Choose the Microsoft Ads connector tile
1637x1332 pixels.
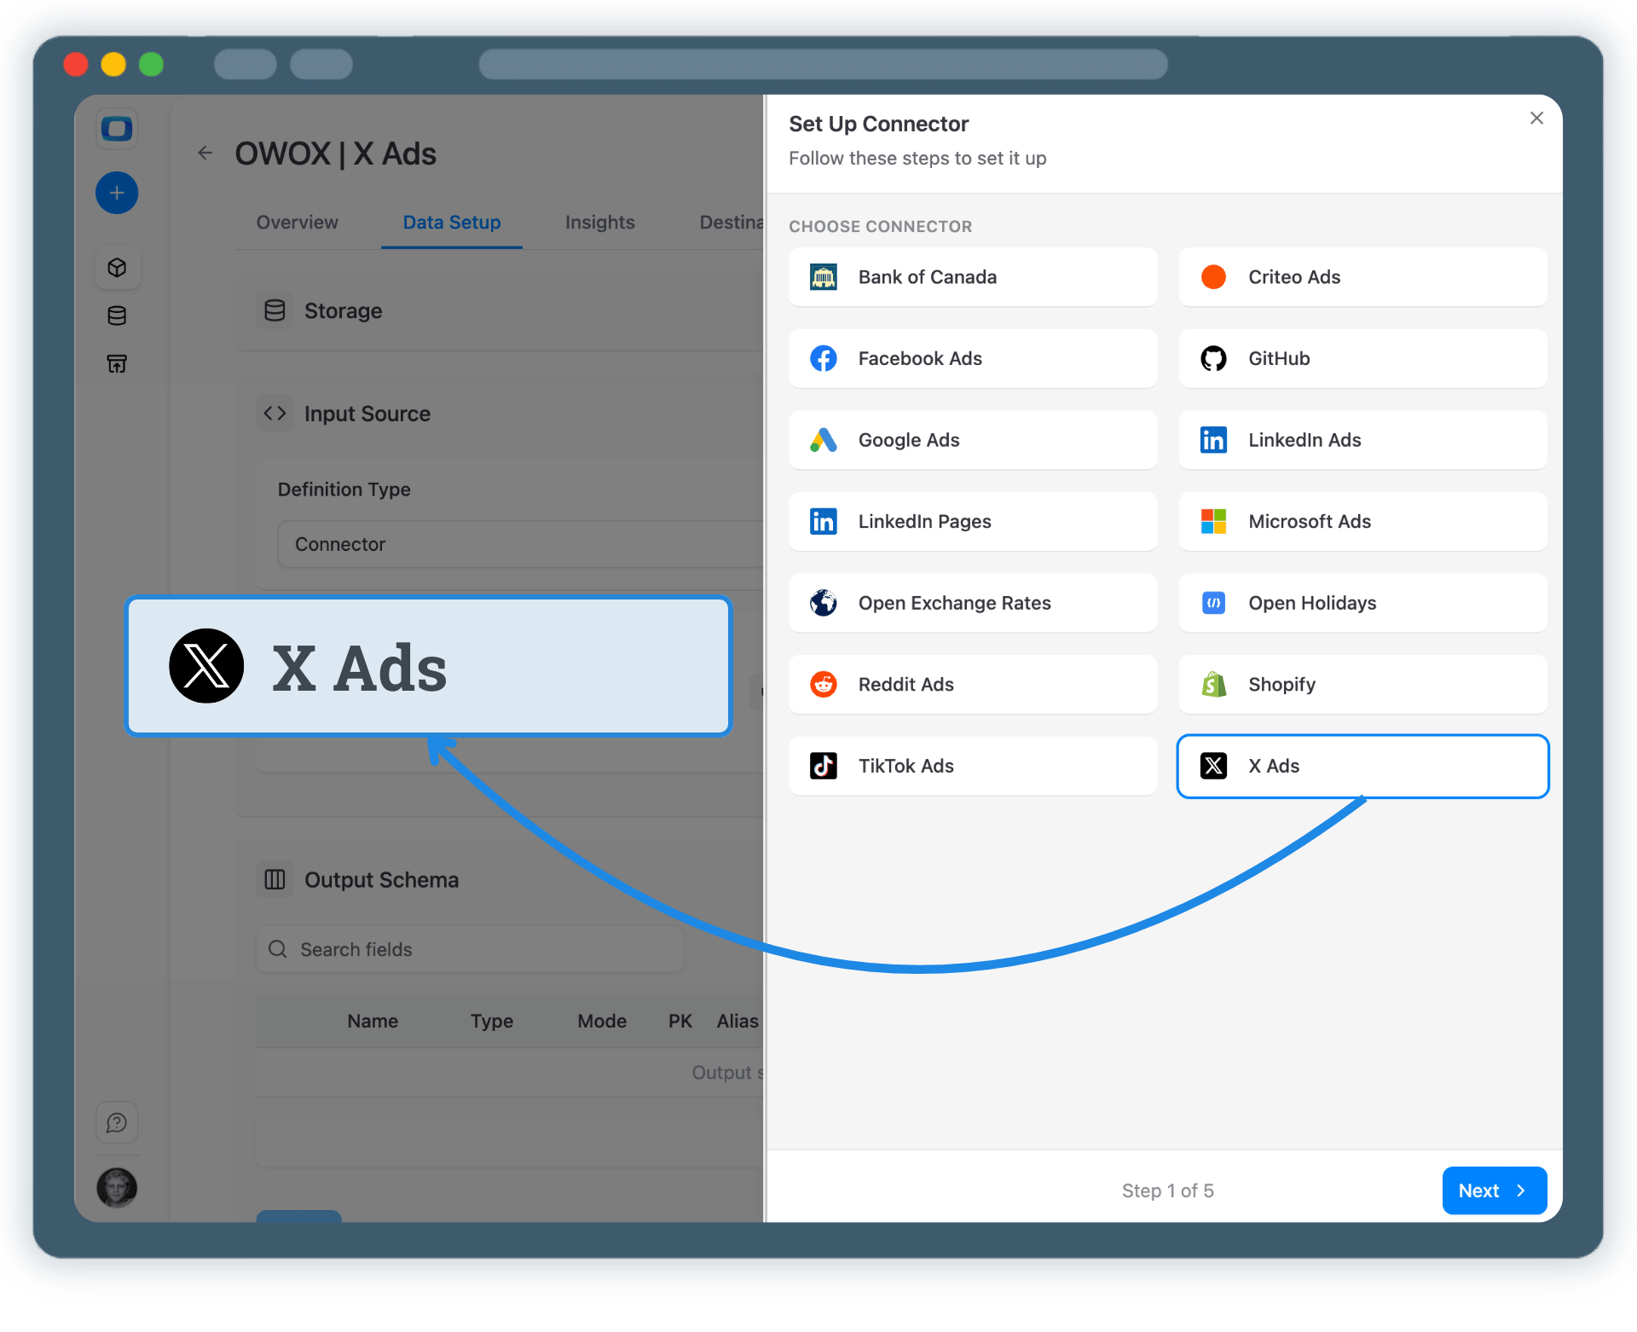click(1362, 521)
